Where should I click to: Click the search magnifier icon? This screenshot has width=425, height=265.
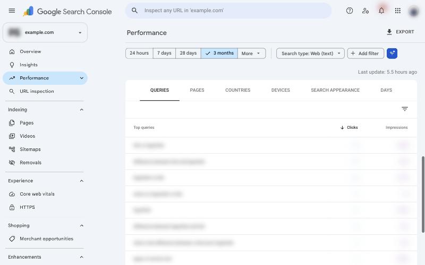tap(134, 11)
